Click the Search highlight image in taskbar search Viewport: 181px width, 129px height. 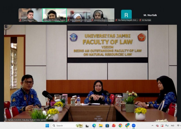(x=79, y=126)
